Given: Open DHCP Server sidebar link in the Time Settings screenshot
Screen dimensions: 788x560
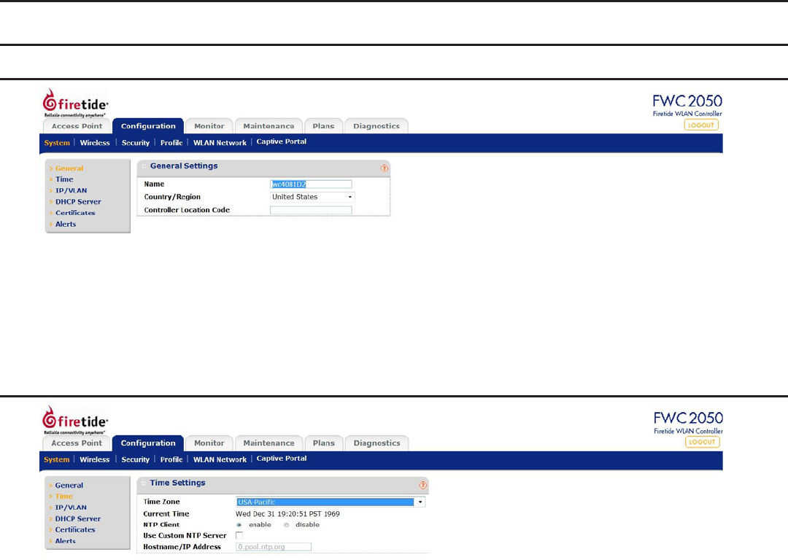Looking at the screenshot, I should click(x=78, y=518).
